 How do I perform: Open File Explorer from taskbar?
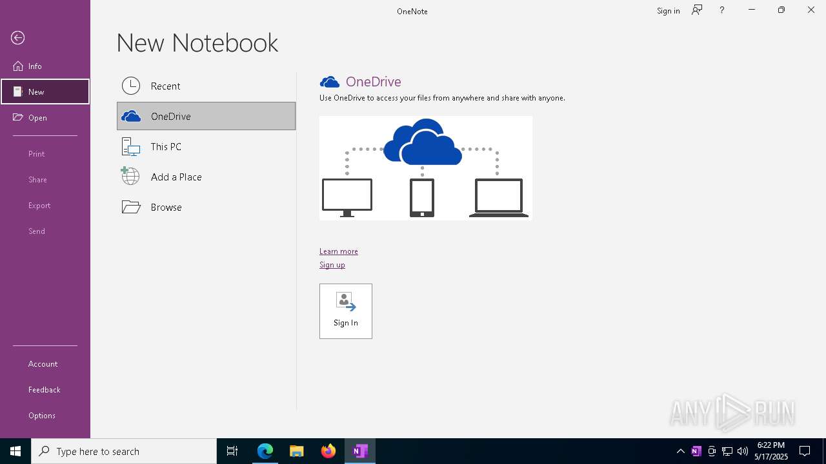tap(297, 451)
